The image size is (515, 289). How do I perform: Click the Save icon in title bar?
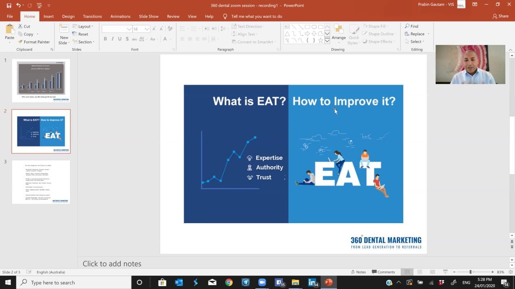[9, 5]
